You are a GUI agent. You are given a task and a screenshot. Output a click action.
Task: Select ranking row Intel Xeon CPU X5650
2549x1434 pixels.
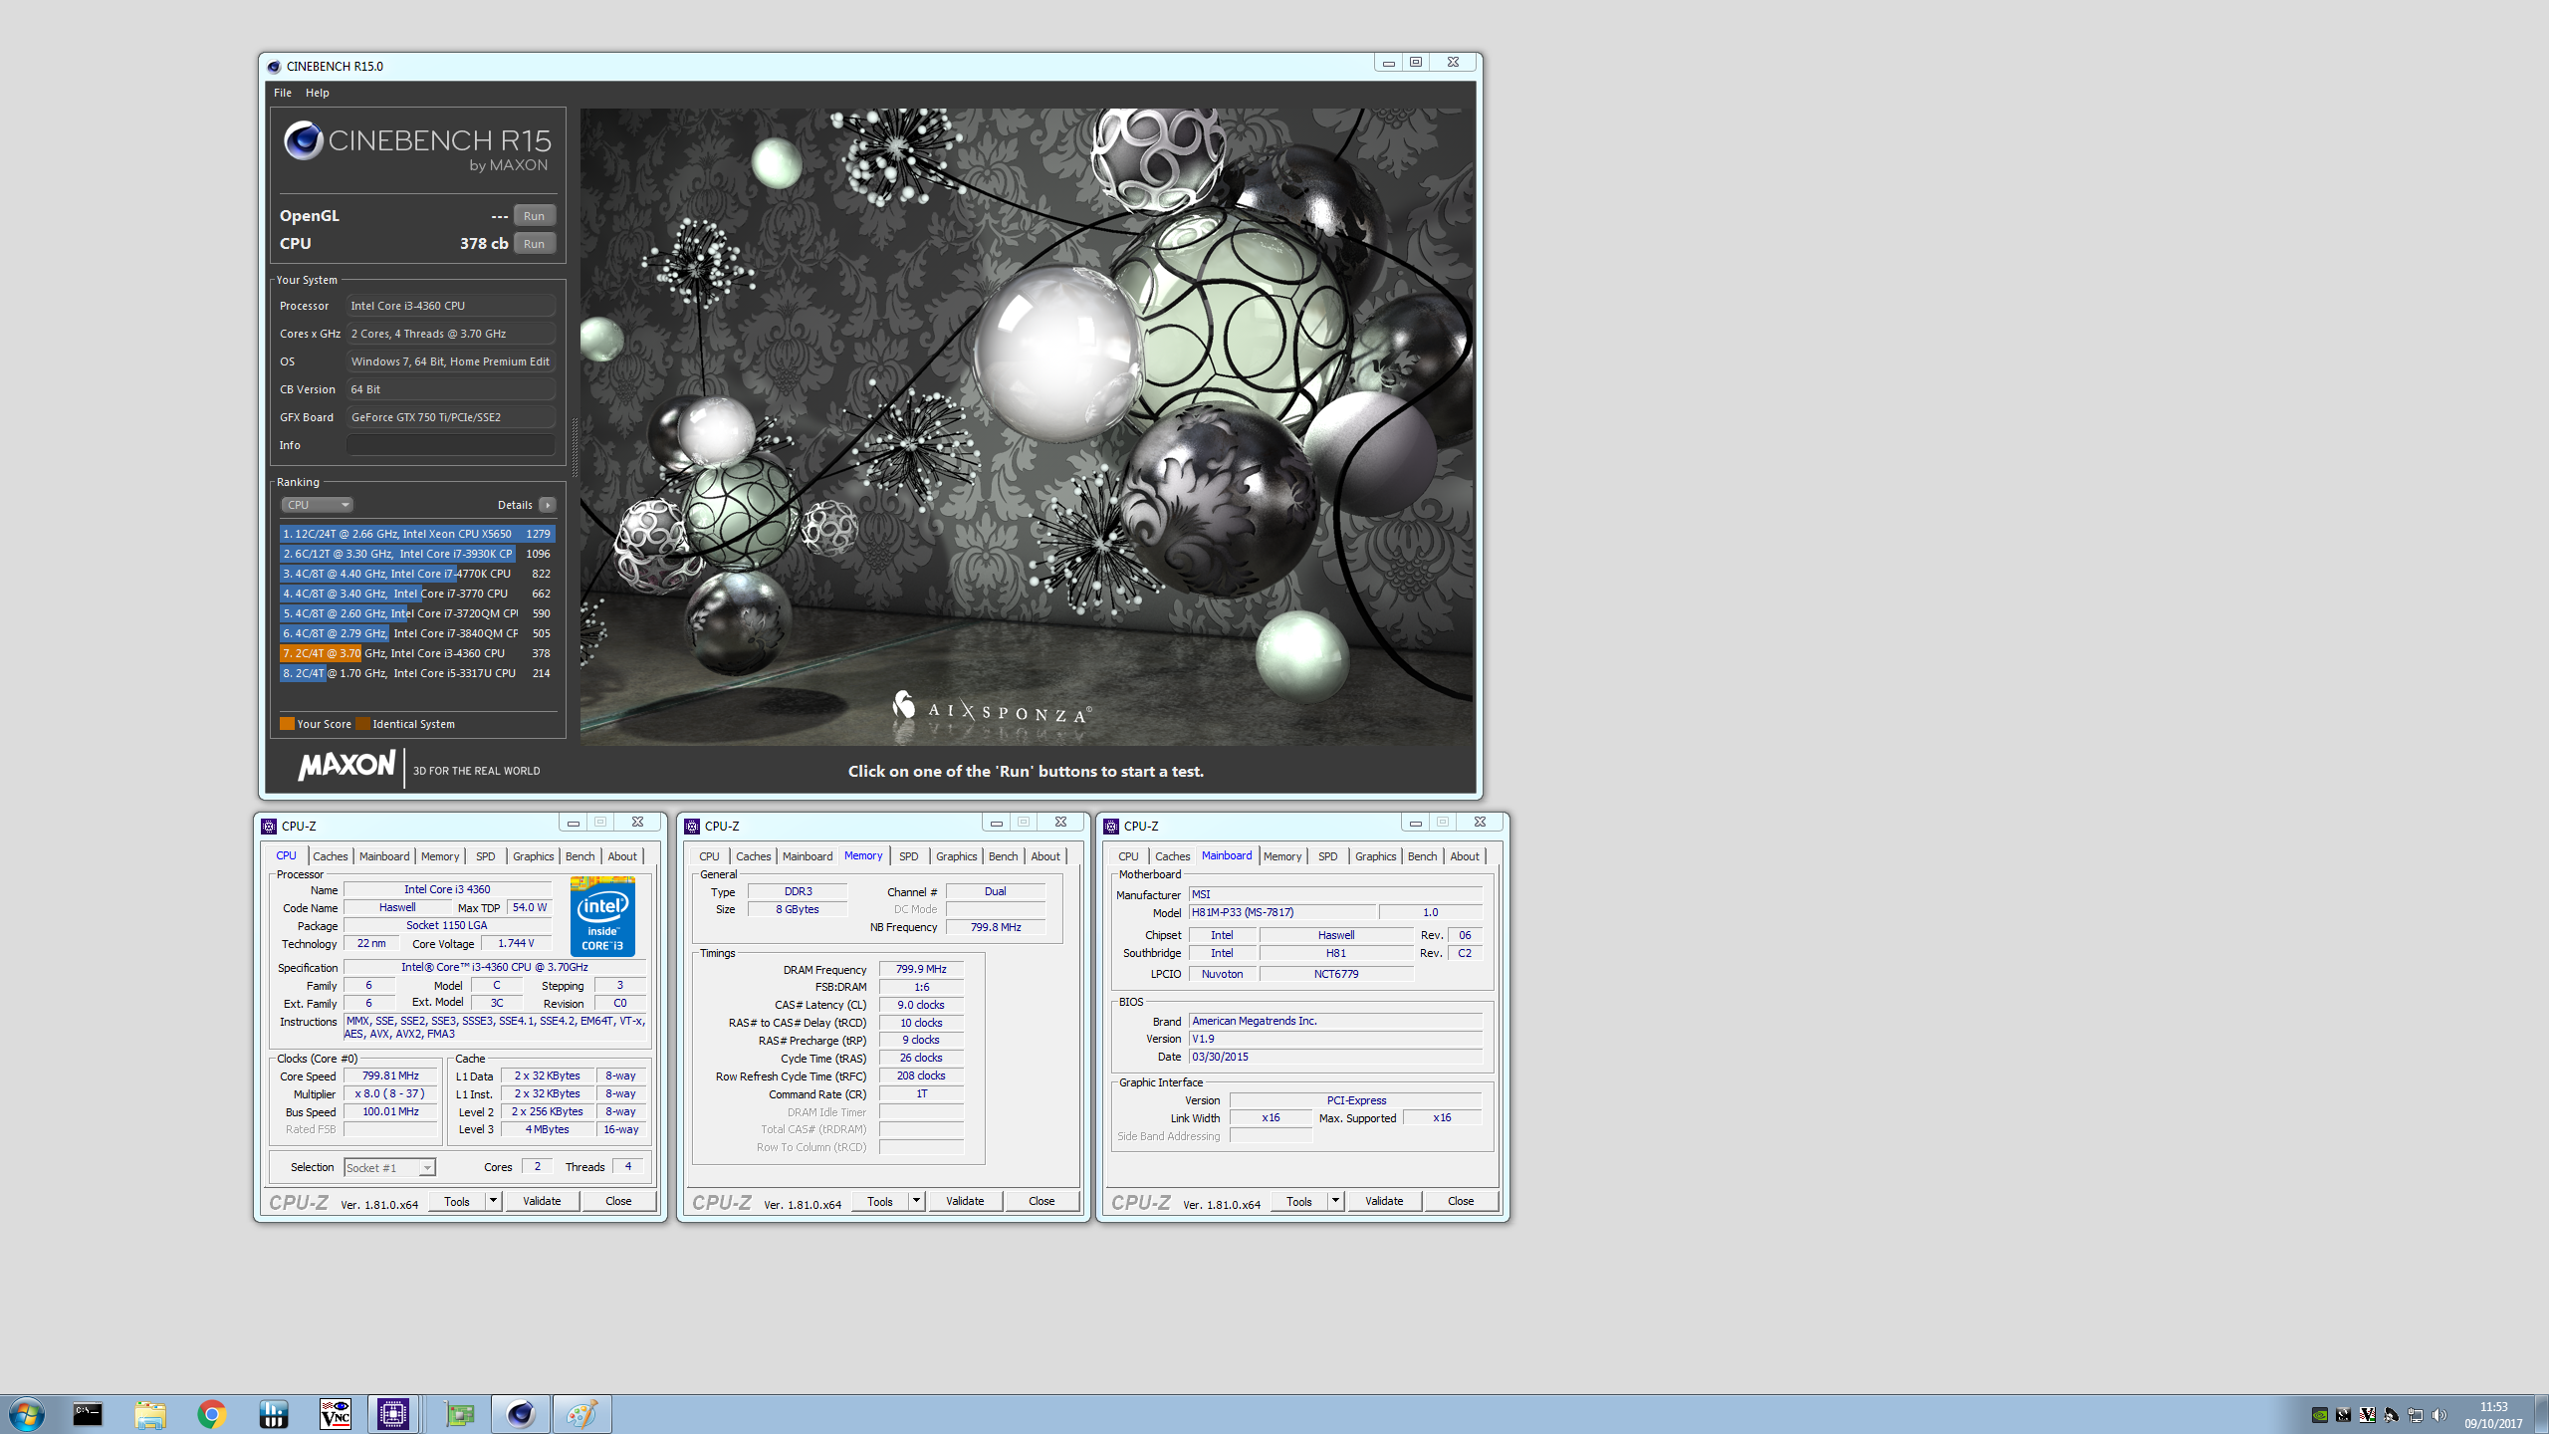click(x=417, y=534)
